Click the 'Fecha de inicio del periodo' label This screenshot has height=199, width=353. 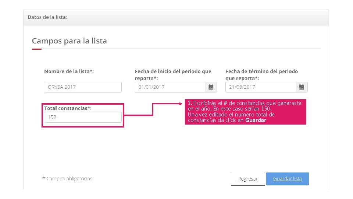173,75
